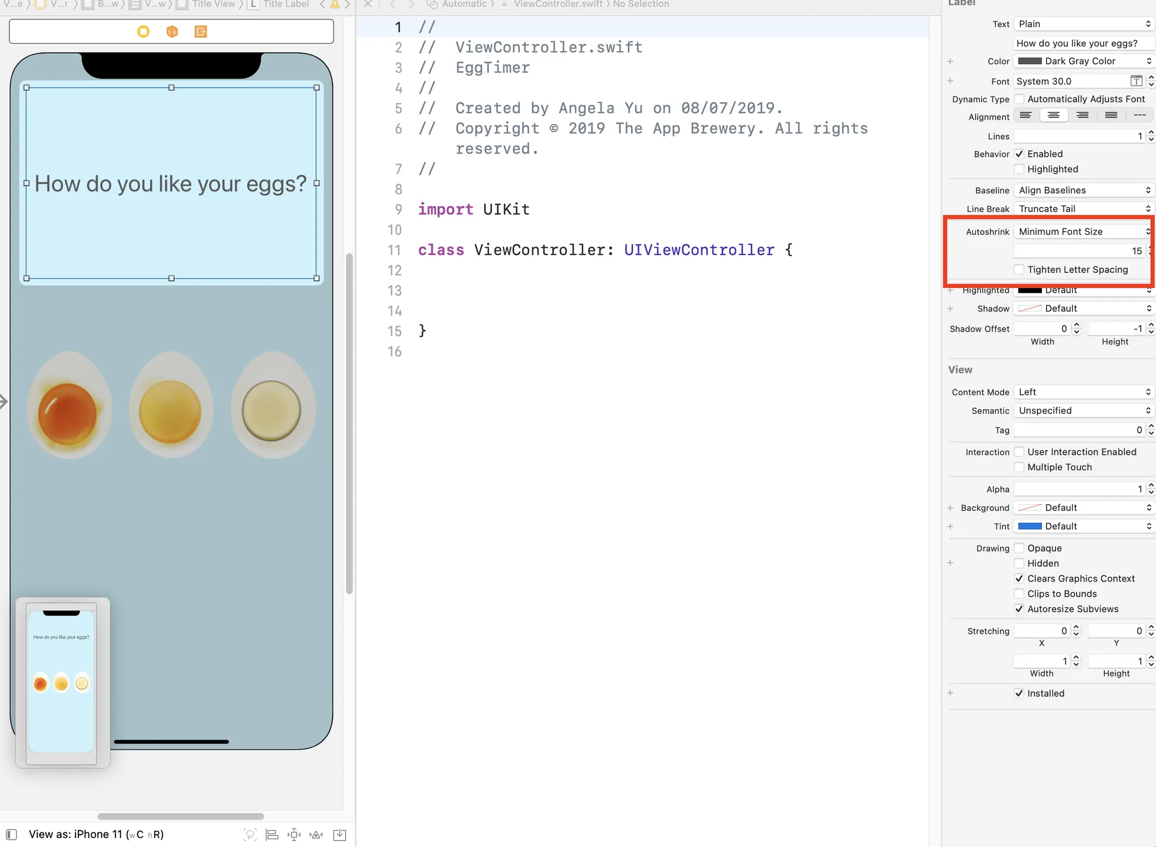Toggle the document outline panel button
Screen dimensions: 1156x847
coord(11,835)
